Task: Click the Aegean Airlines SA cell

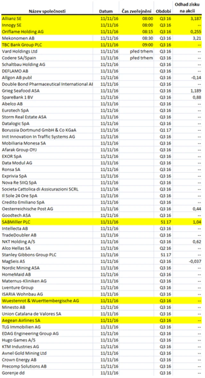Action: point(21,320)
